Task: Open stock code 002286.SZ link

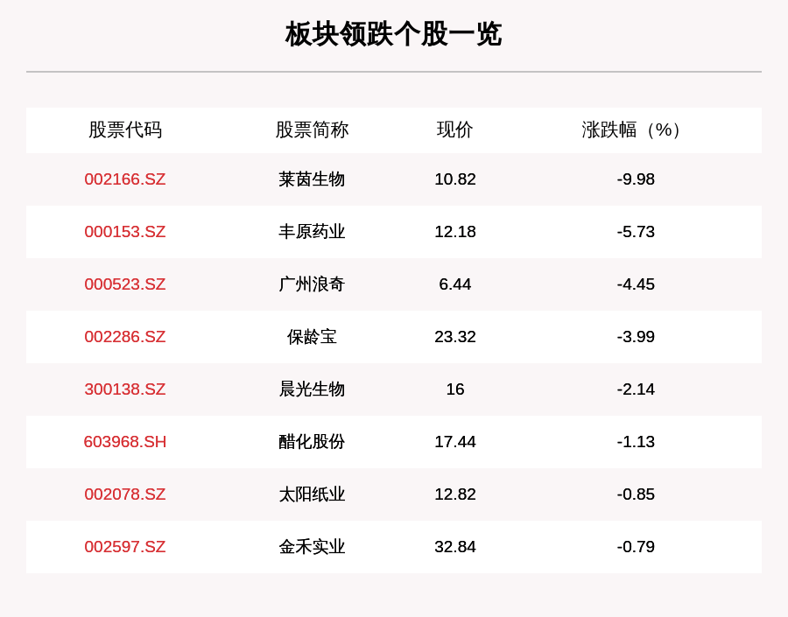Action: 125,337
